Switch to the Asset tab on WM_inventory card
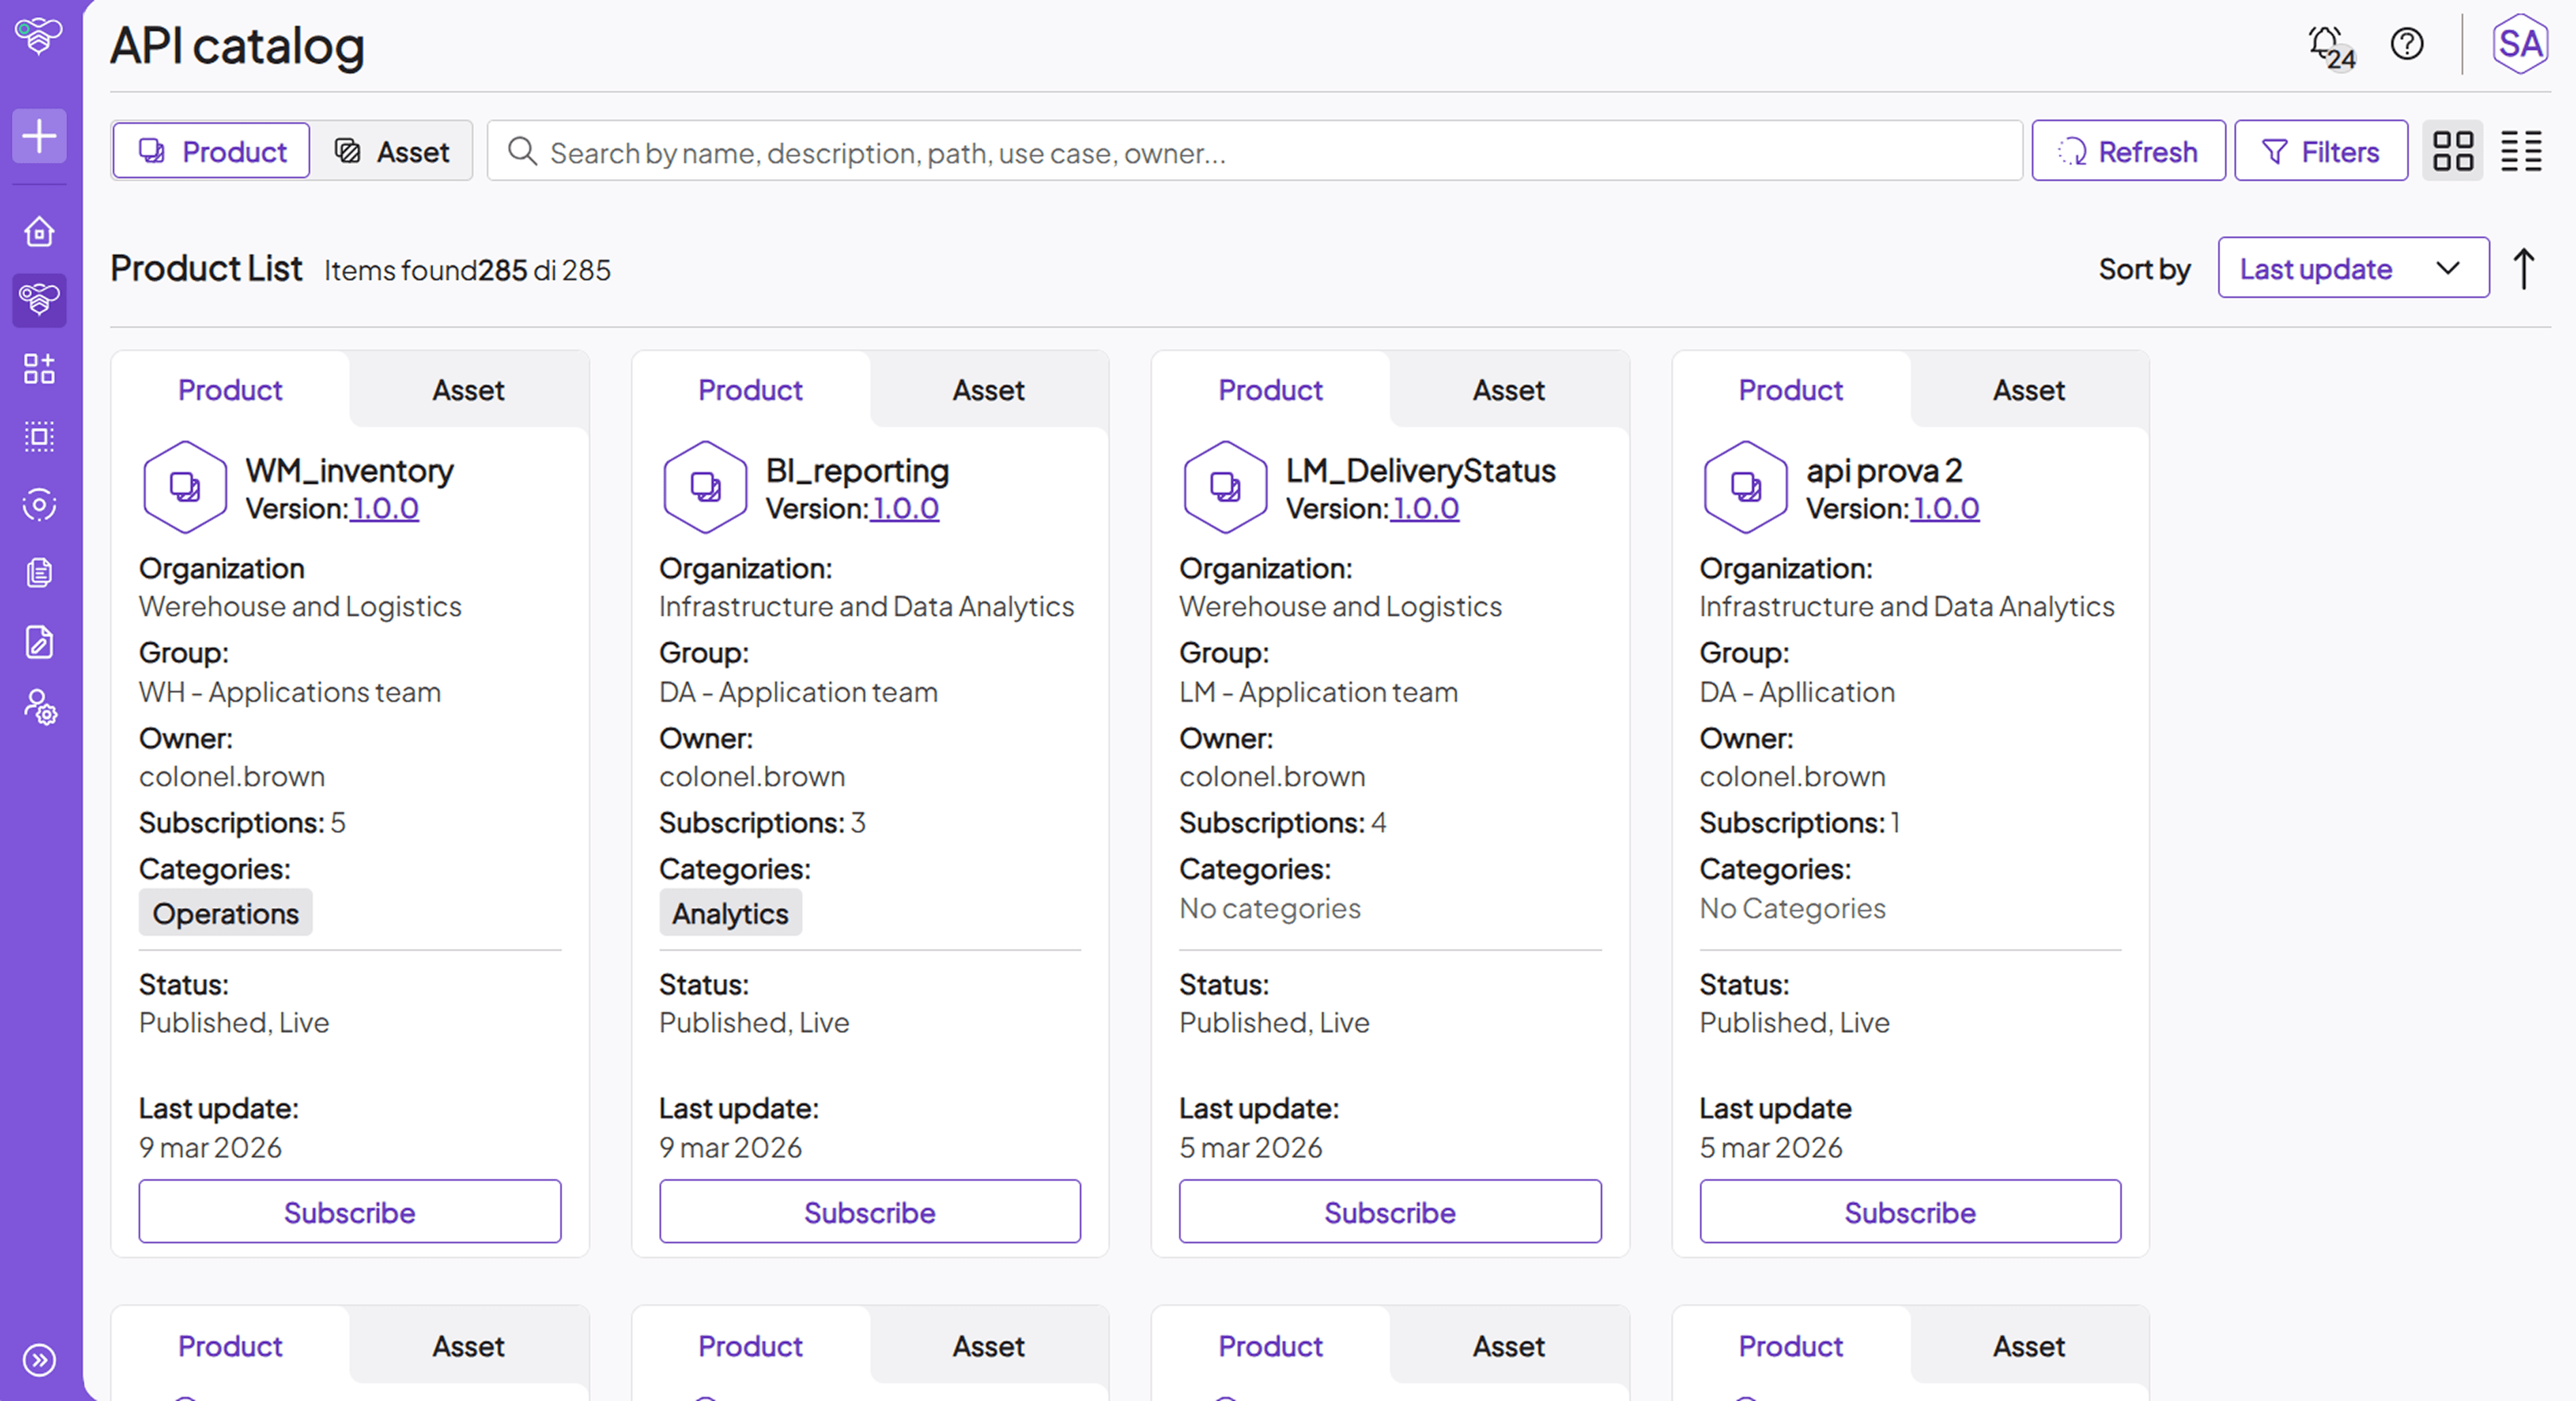Image resolution: width=2576 pixels, height=1401 pixels. coord(467,390)
